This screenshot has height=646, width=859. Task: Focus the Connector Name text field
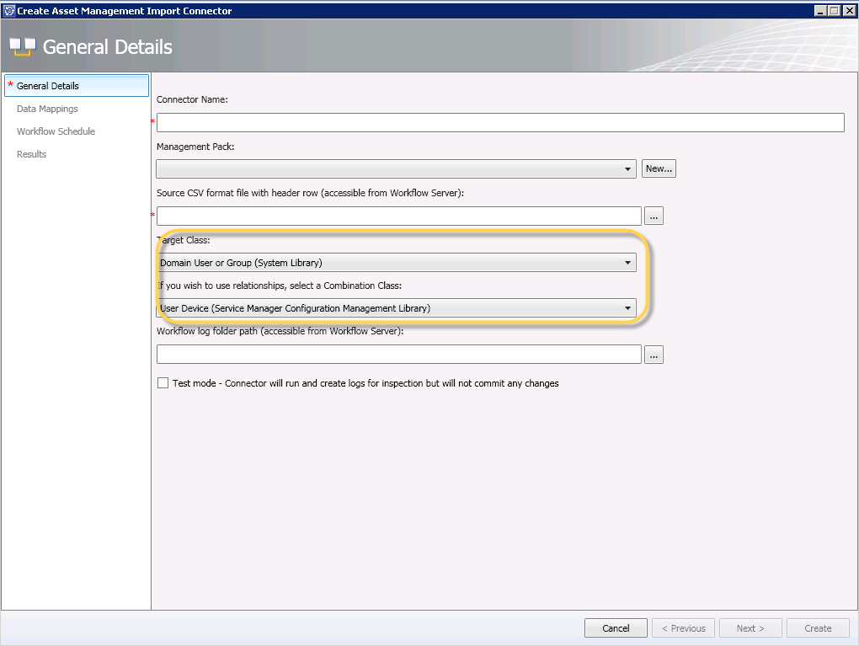[x=500, y=123]
